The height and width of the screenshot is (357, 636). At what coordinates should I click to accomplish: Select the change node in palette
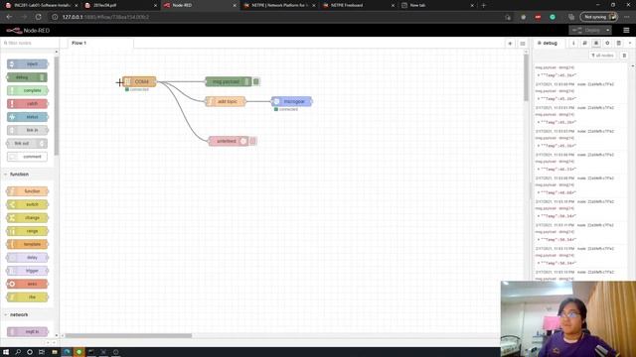tap(28, 218)
